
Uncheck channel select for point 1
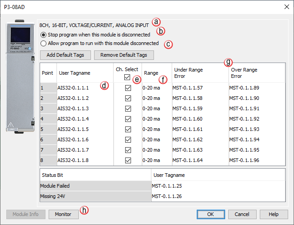128,88
